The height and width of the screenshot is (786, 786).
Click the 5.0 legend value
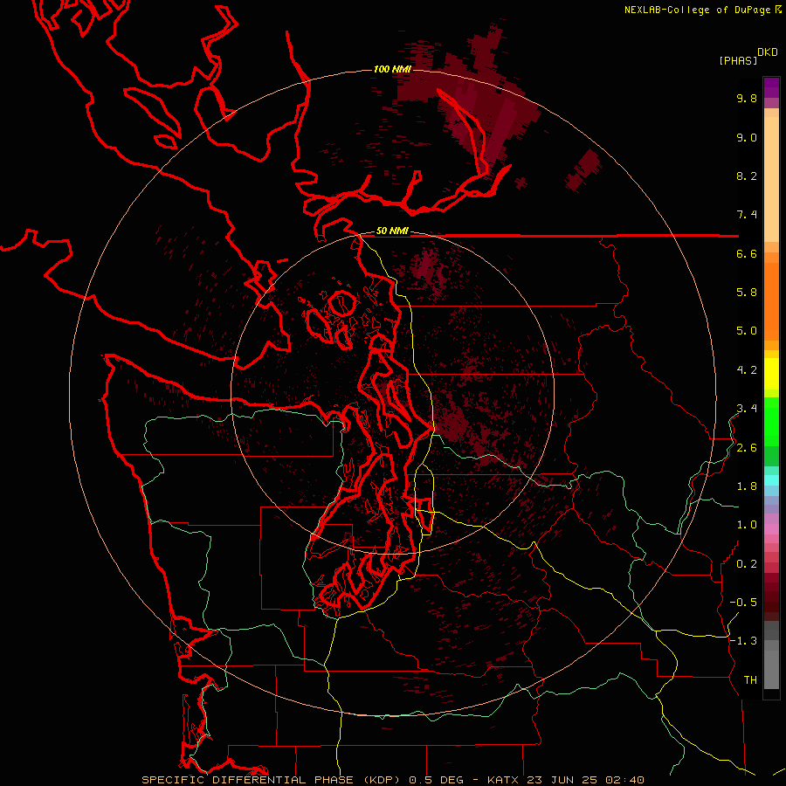point(747,331)
